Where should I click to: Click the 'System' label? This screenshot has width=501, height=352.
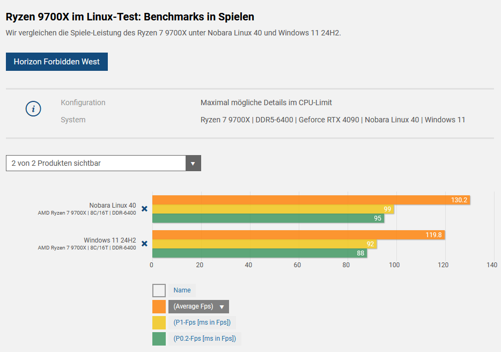click(73, 120)
